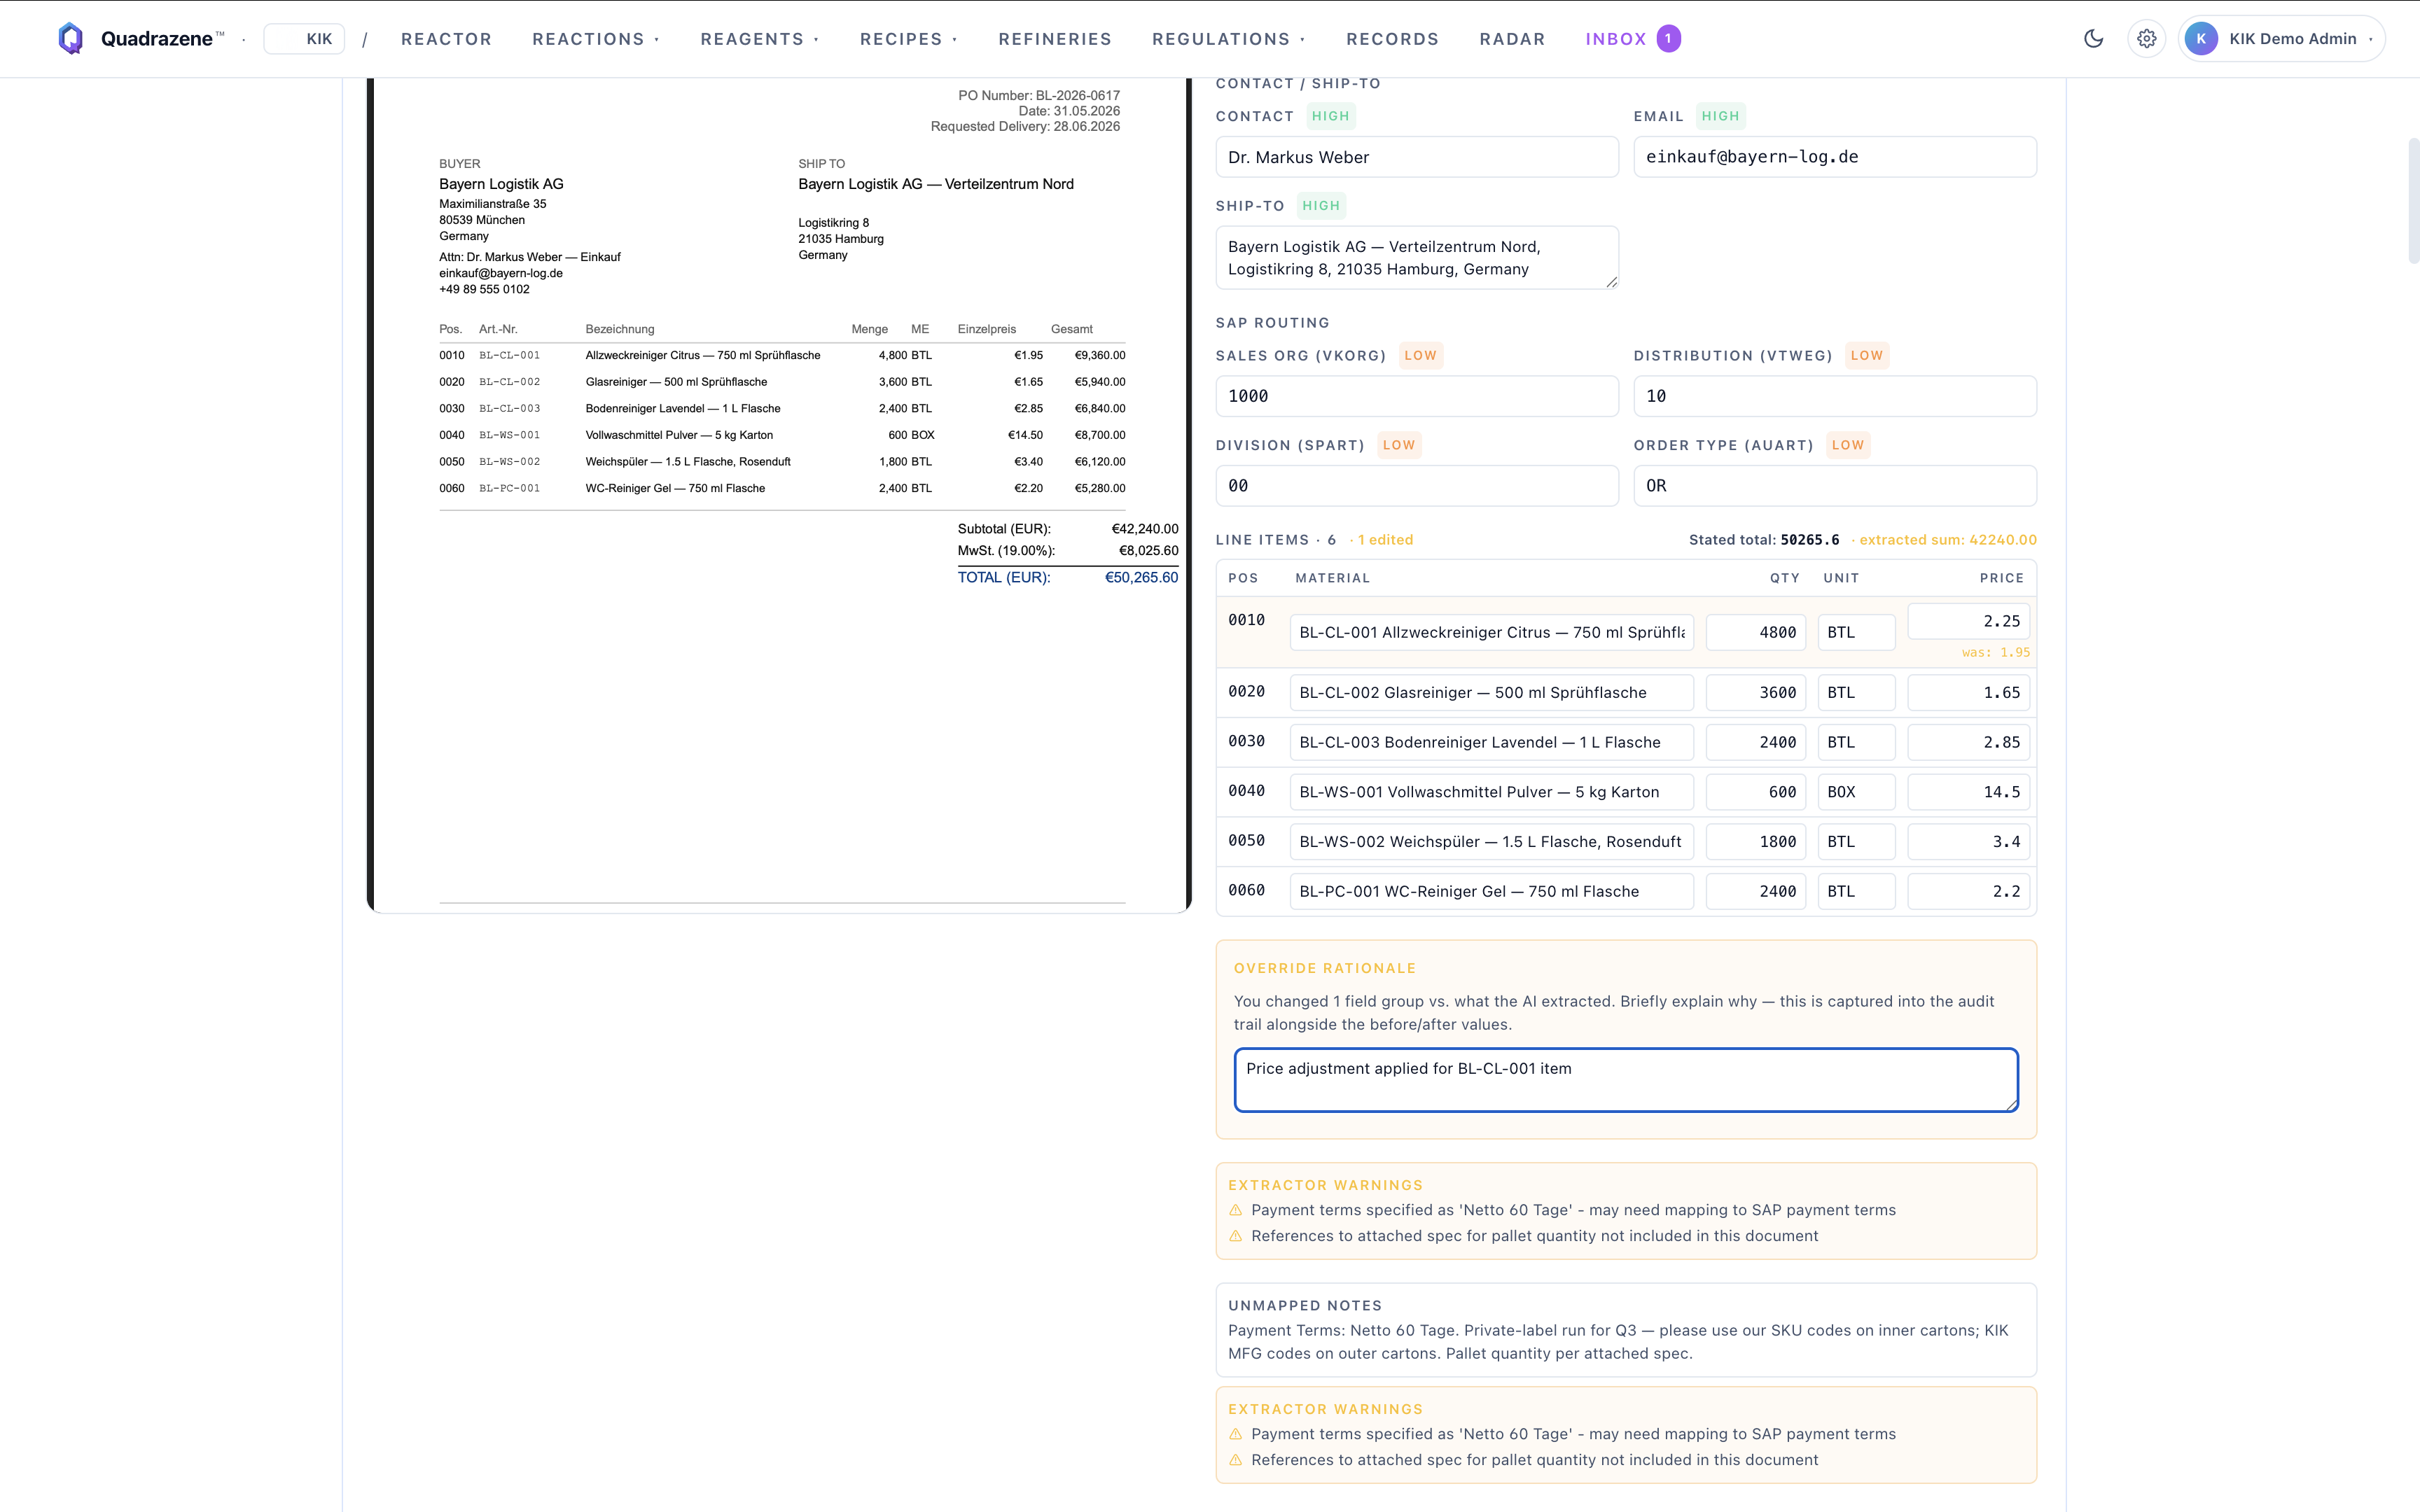Edit quantity 3600 for position 0020
This screenshot has width=2420, height=1512.
pos(1755,692)
